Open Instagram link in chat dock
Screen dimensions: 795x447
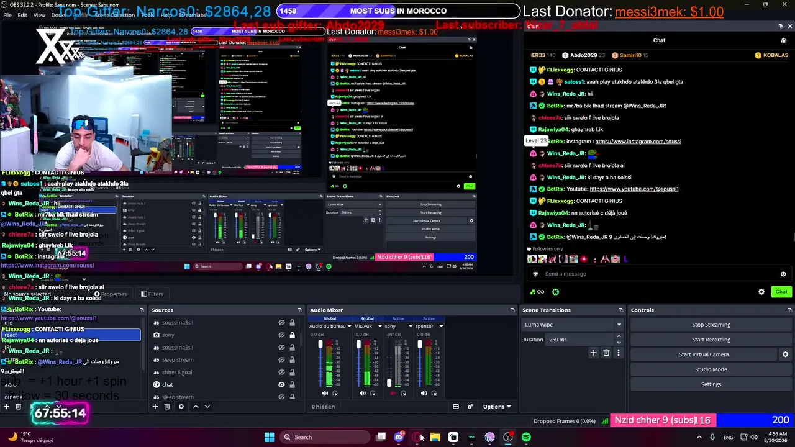click(x=638, y=142)
